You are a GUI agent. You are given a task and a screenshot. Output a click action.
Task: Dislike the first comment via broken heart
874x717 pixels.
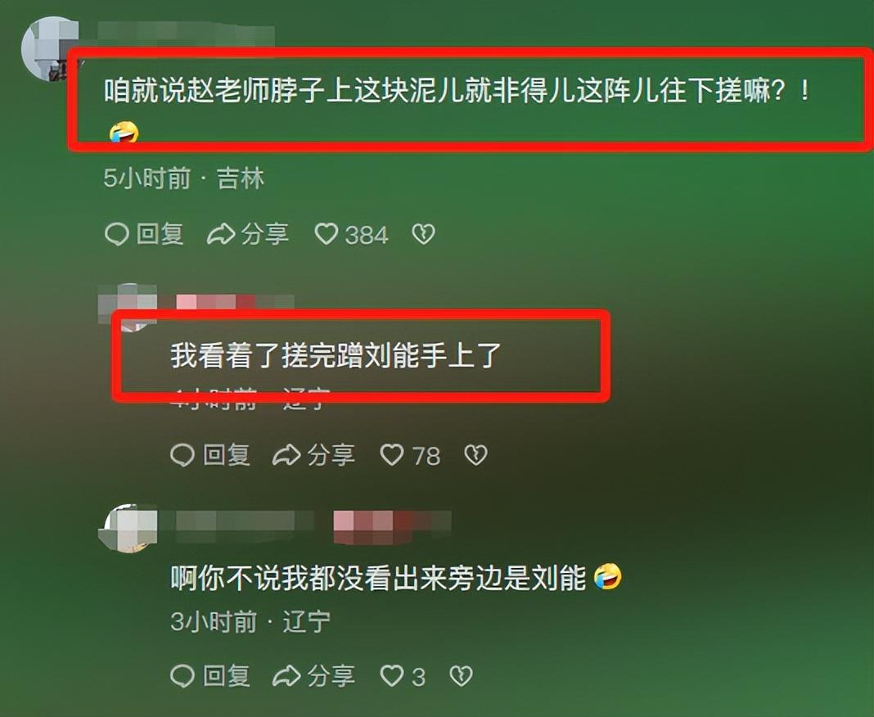tap(423, 234)
